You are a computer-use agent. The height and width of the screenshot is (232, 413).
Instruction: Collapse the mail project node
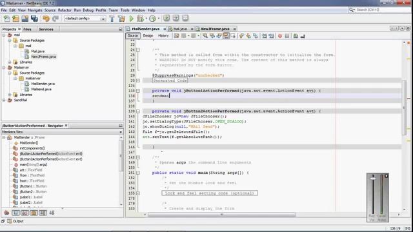(x=4, y=35)
